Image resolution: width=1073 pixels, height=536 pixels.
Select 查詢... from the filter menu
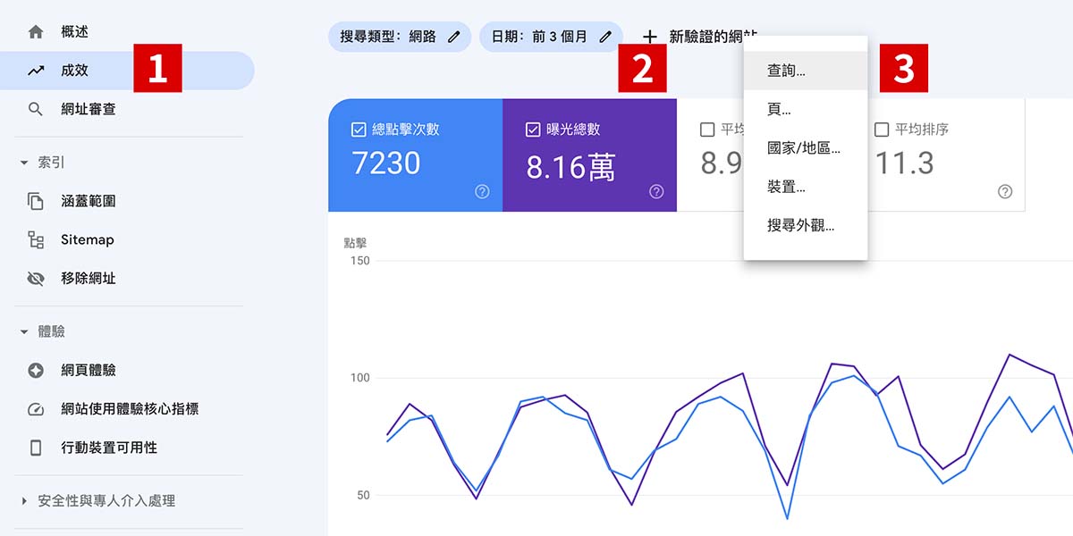(786, 71)
